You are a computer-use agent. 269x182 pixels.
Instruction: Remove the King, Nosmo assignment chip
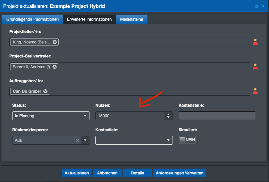[x=54, y=42]
